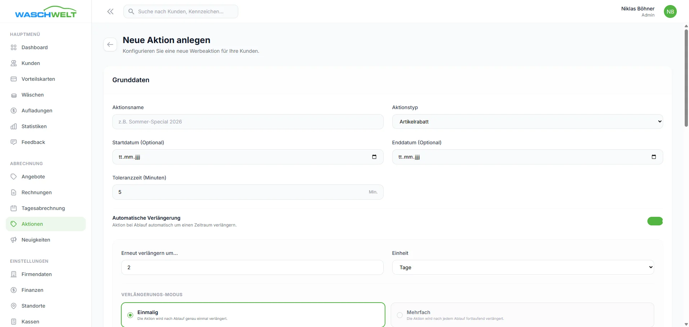Screen dimensions: 689x327
Task: Open calendar picker in Enddatum field
Action: point(653,157)
